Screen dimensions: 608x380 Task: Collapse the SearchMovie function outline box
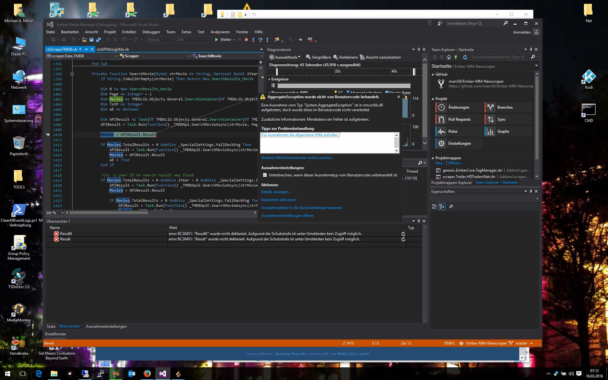click(72, 74)
